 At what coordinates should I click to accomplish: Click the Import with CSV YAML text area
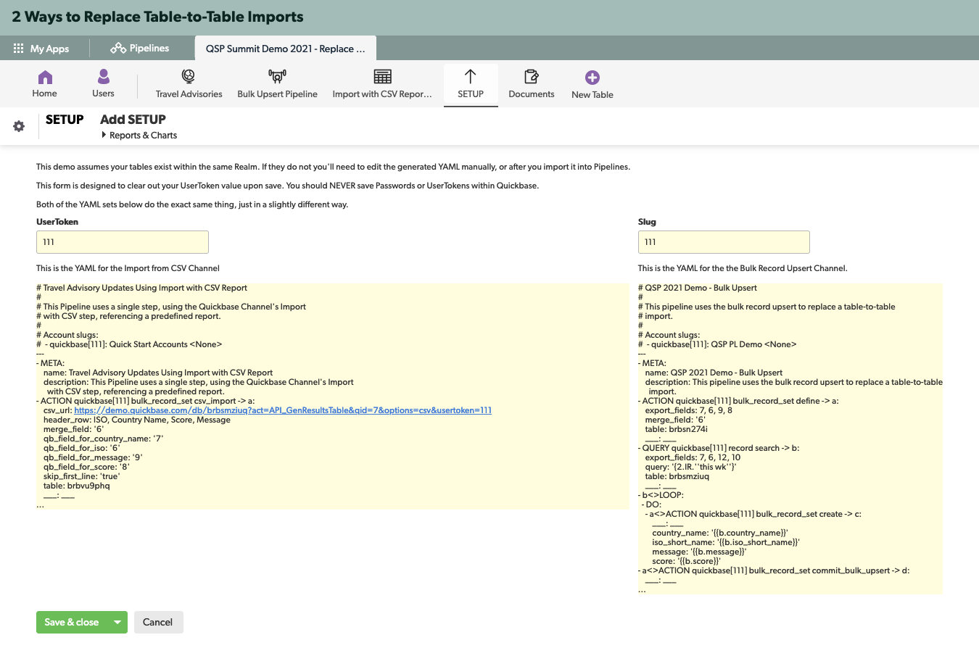(332, 396)
